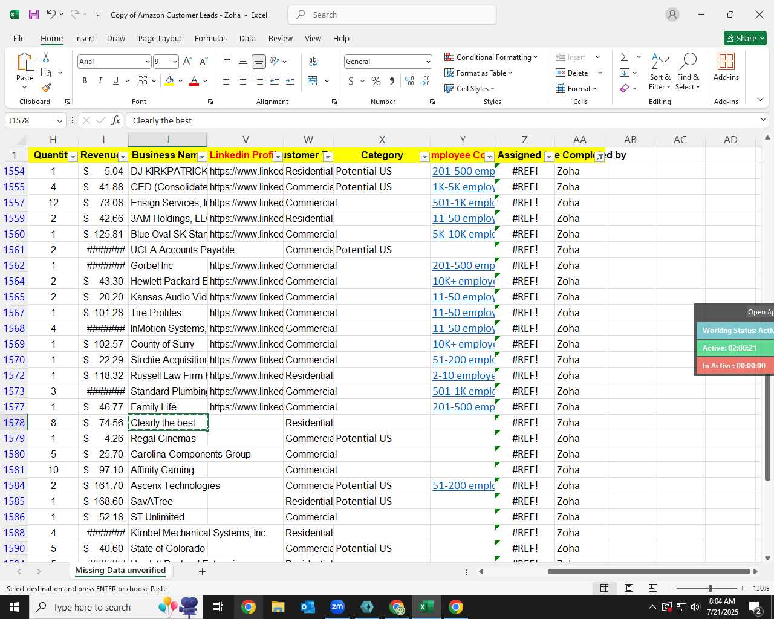Screen dimensions: 774x619
Task: Open Sort & Filter options
Action: point(660,72)
